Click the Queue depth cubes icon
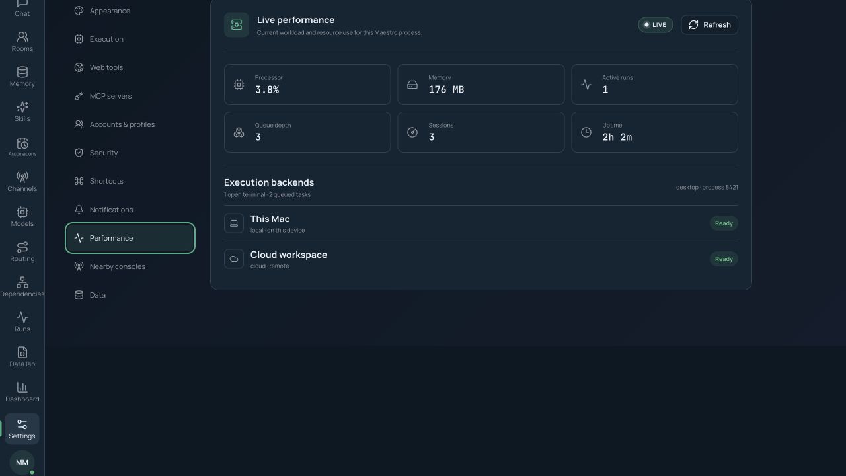 (x=239, y=132)
